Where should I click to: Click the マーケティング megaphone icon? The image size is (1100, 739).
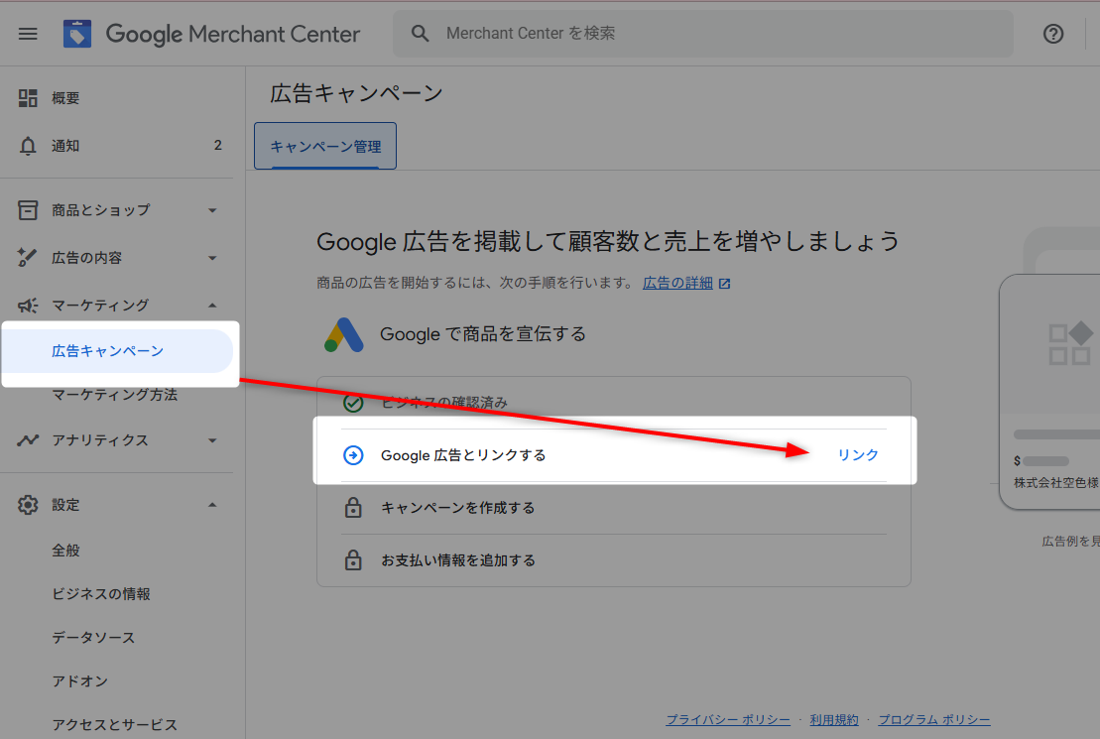[x=28, y=306]
